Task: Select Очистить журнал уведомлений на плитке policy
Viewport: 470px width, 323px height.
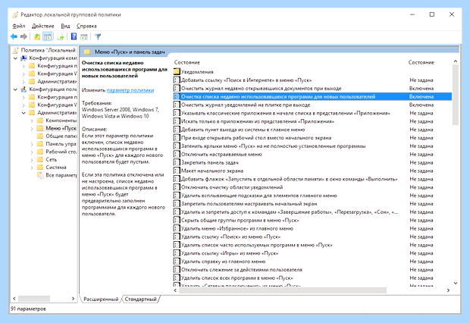Action: [246, 105]
